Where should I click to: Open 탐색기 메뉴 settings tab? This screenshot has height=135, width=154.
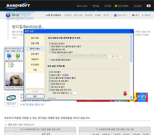(35, 49)
